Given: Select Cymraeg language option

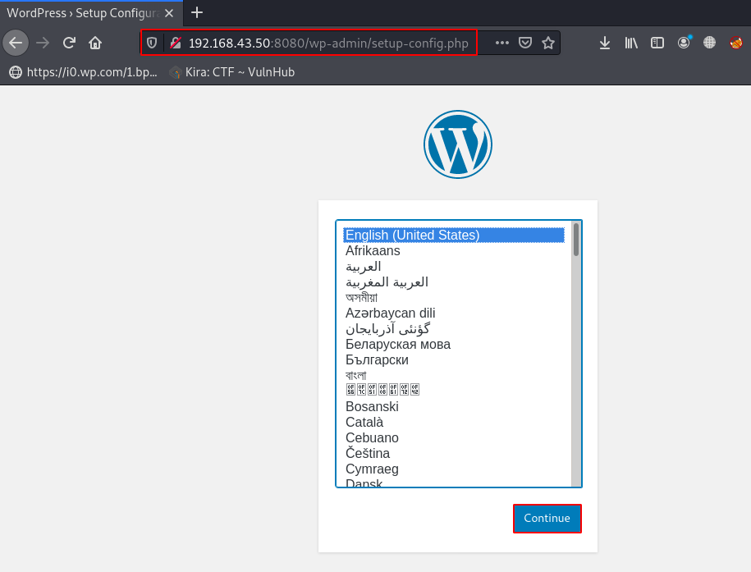Looking at the screenshot, I should point(454,469).
